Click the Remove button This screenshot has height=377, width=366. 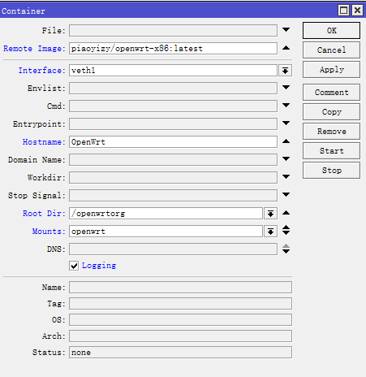(331, 132)
